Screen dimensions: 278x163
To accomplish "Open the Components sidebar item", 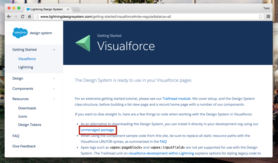I will pyautogui.click(x=23, y=89).
